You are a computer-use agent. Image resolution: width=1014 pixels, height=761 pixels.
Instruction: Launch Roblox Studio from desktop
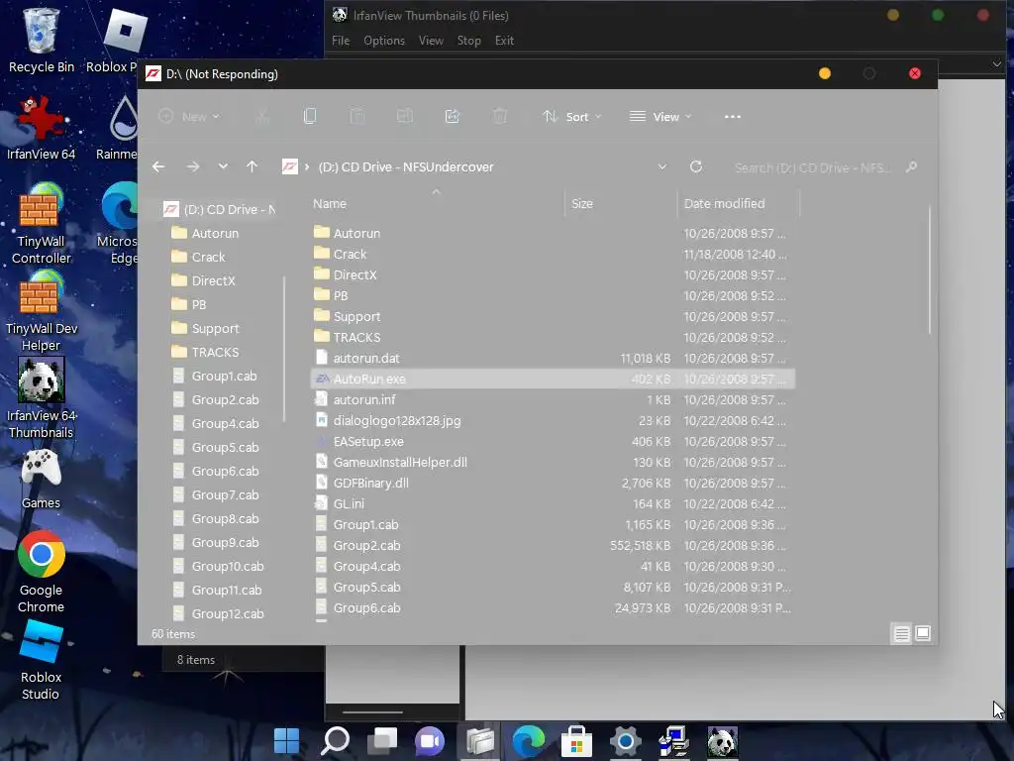tap(41, 660)
